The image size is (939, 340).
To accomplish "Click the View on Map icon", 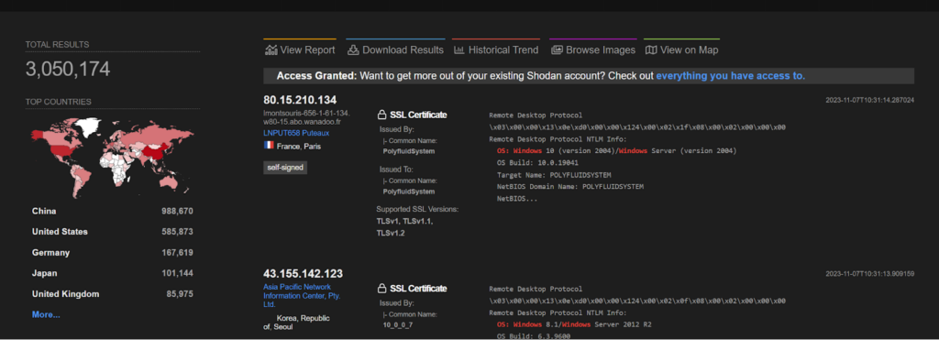I will click(x=651, y=50).
